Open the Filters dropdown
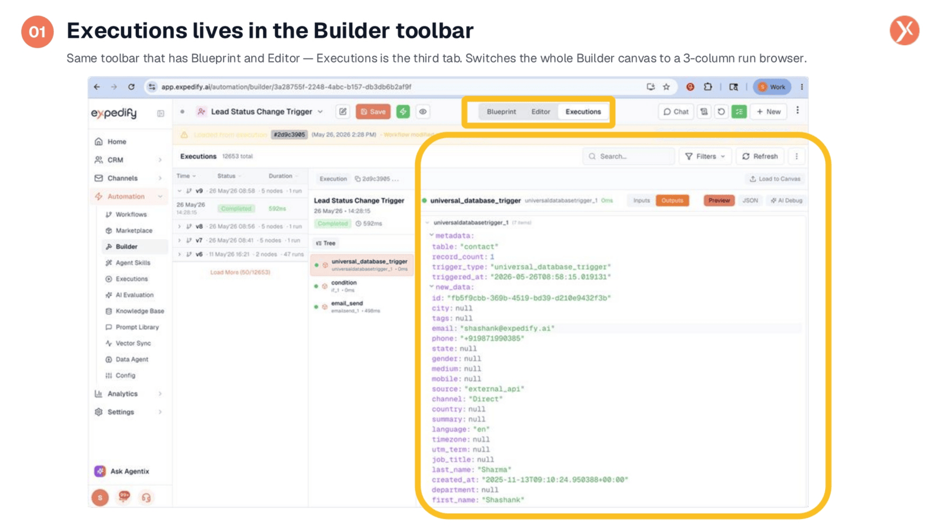 705,156
